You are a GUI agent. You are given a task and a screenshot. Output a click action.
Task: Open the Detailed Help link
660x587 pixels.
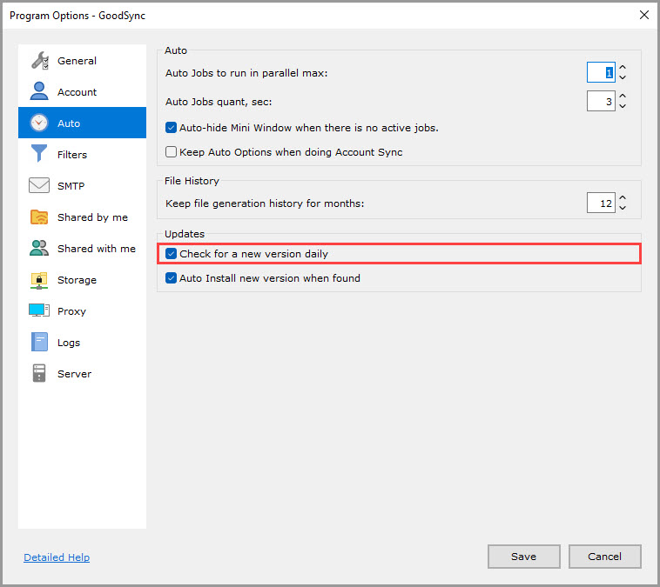tap(57, 557)
